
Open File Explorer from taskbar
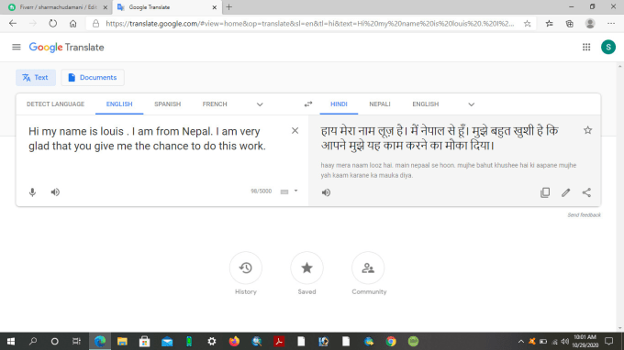tap(122, 341)
